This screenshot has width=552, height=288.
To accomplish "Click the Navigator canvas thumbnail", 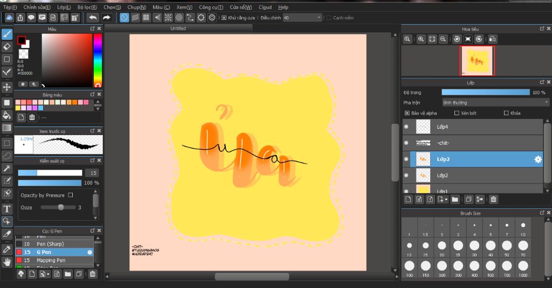I will 477,60.
